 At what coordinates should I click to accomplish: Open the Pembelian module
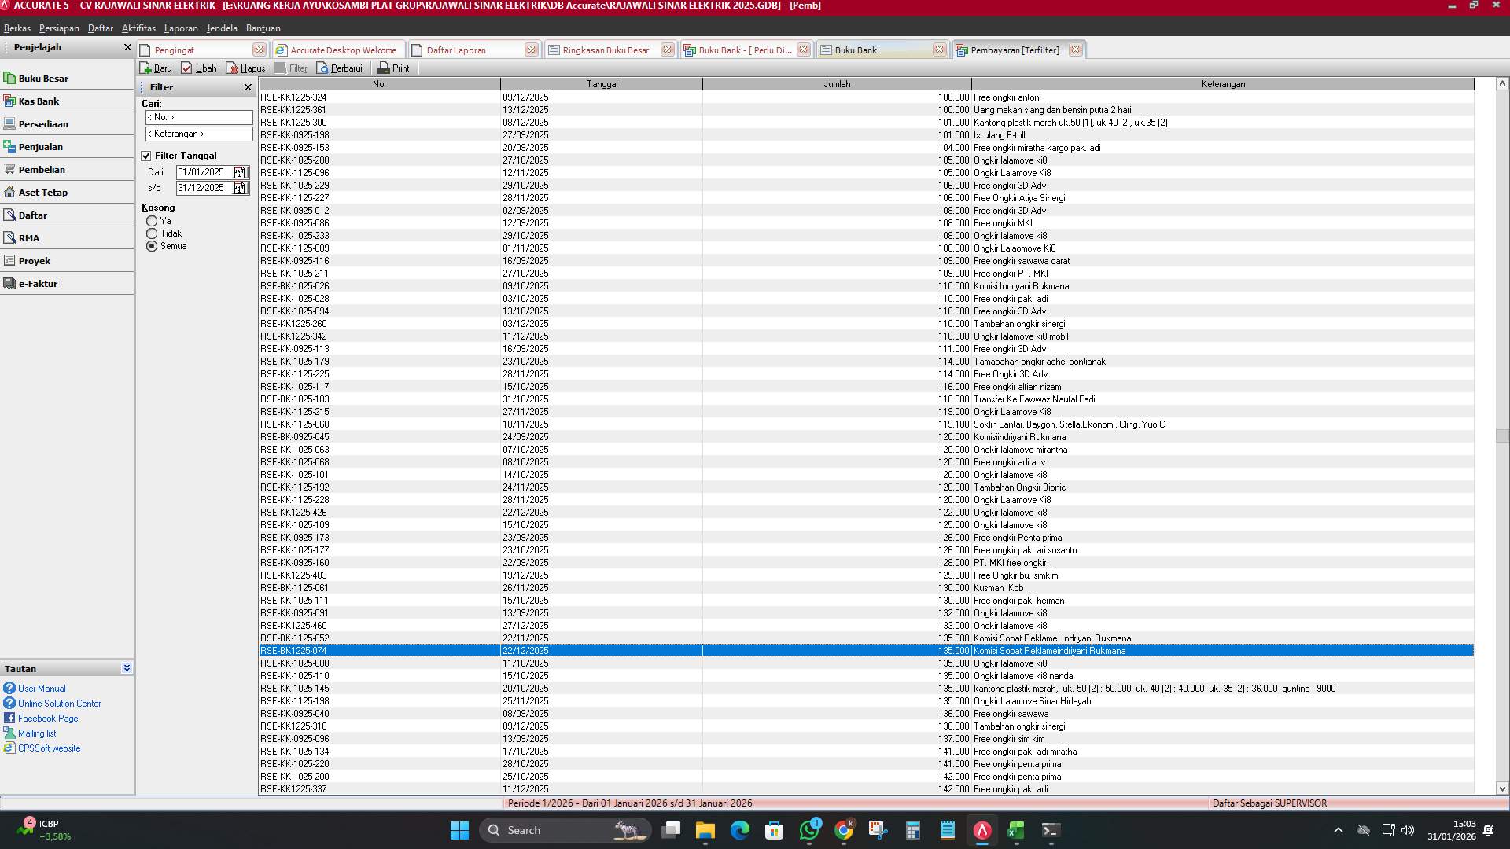[42, 169]
